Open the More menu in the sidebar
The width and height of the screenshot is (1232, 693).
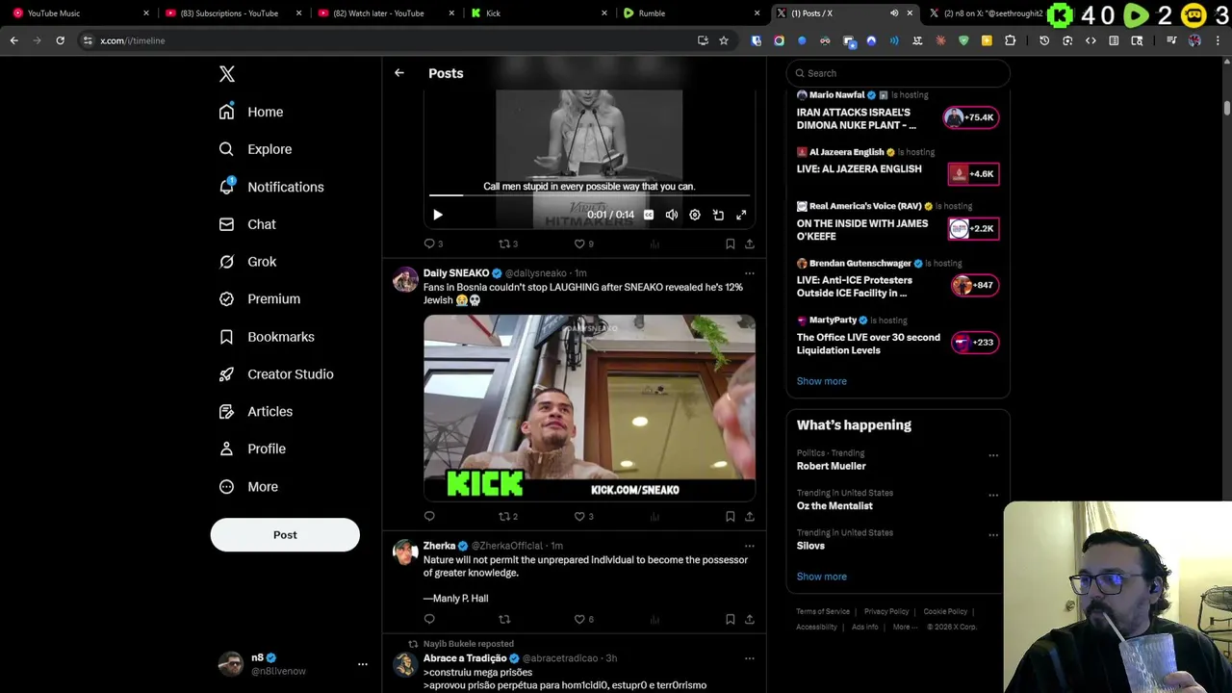tap(248, 487)
